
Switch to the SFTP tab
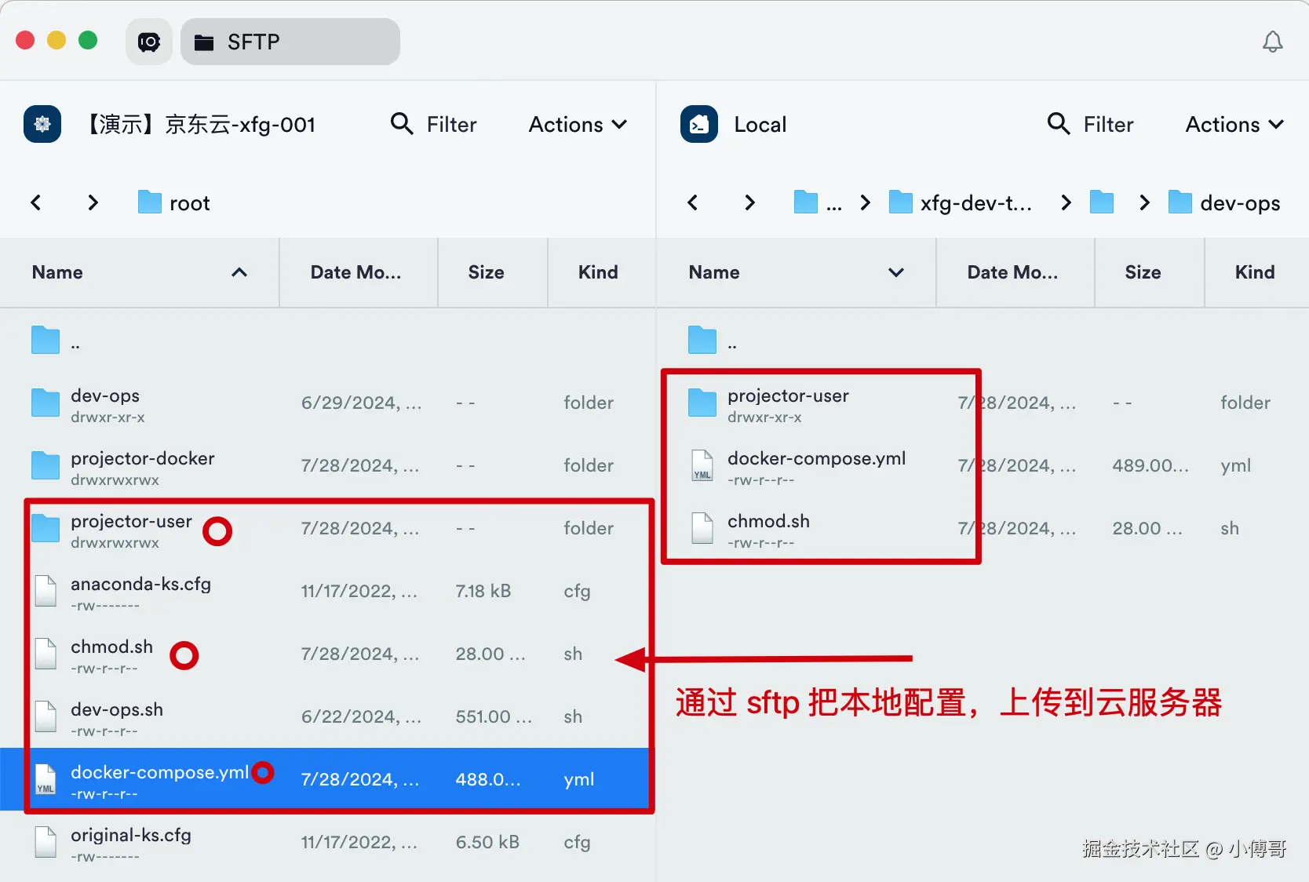290,42
